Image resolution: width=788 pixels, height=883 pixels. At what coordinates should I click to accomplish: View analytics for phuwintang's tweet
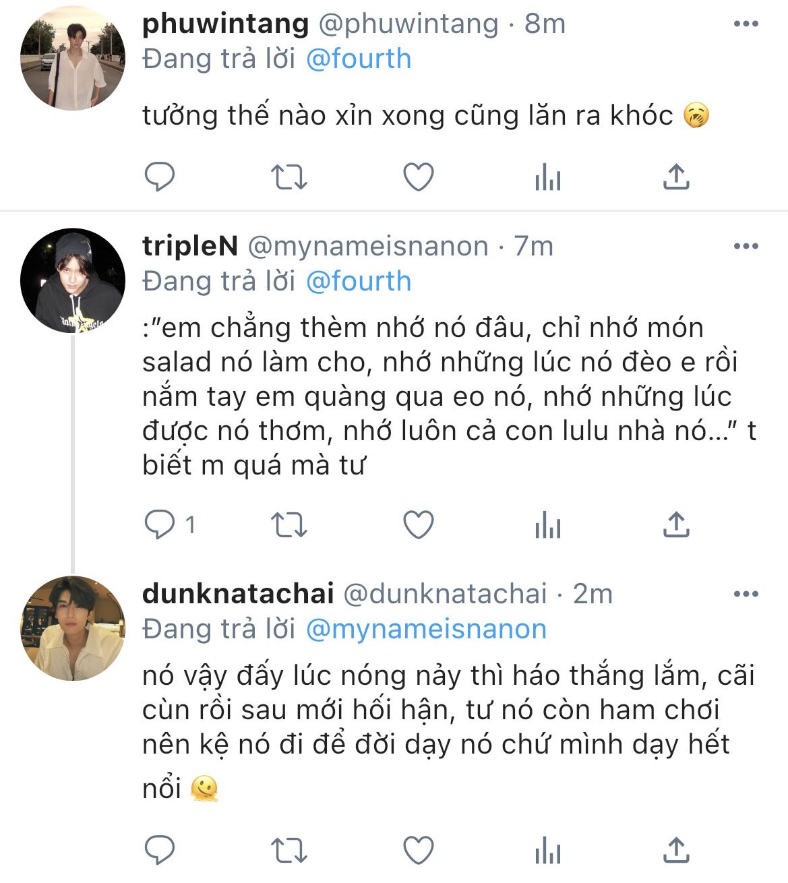coord(547,178)
